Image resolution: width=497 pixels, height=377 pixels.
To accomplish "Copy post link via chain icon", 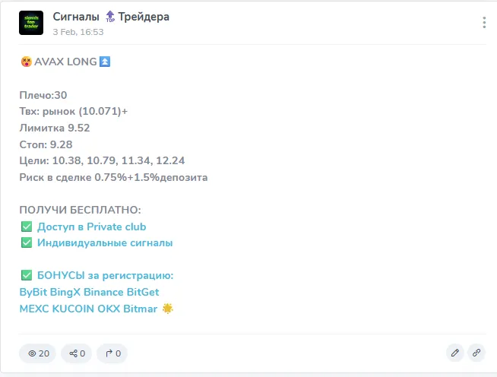I will click(x=476, y=353).
